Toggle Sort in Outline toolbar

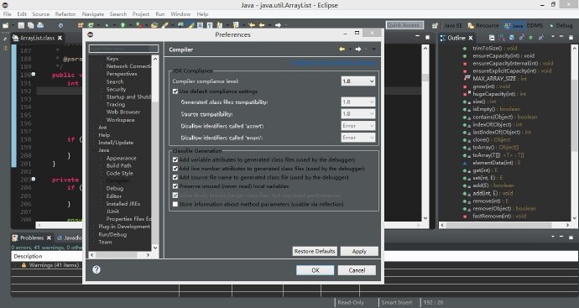(502, 38)
